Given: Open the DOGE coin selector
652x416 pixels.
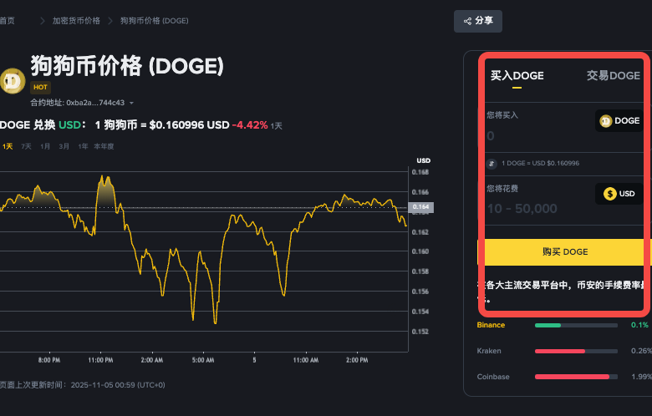Looking at the screenshot, I should [619, 120].
